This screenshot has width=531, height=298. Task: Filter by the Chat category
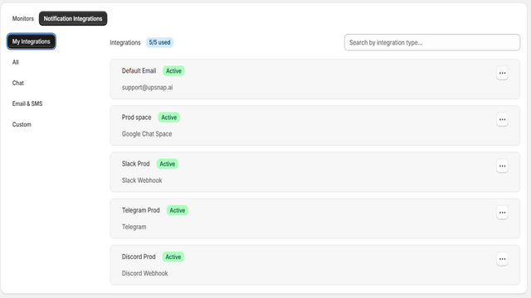18,83
